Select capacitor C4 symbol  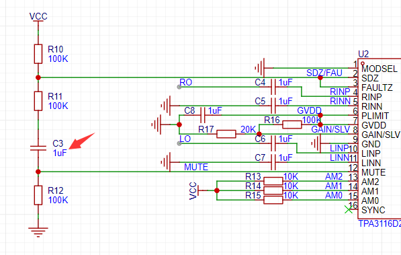point(273,87)
